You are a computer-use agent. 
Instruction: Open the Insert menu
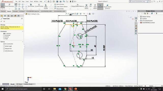point(27,2)
